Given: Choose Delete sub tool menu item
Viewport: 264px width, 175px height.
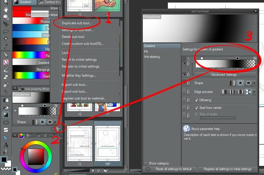Looking at the screenshot, I should coord(73,36).
